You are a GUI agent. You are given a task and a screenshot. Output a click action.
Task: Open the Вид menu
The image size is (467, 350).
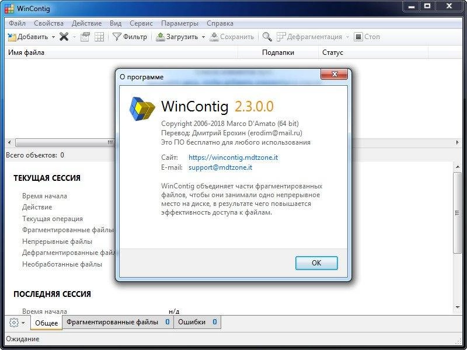pos(116,23)
